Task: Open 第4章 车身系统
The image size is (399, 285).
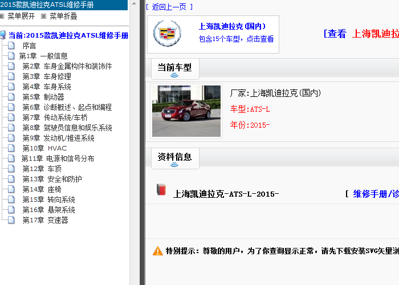Action: coord(47,87)
